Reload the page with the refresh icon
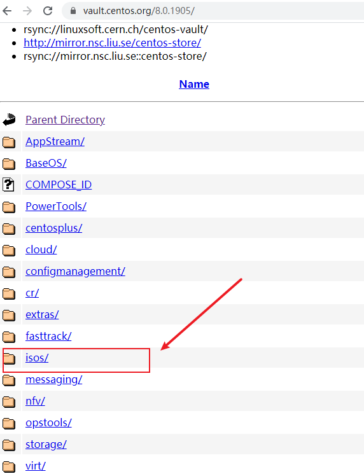The width and height of the screenshot is (364, 474). click(48, 11)
